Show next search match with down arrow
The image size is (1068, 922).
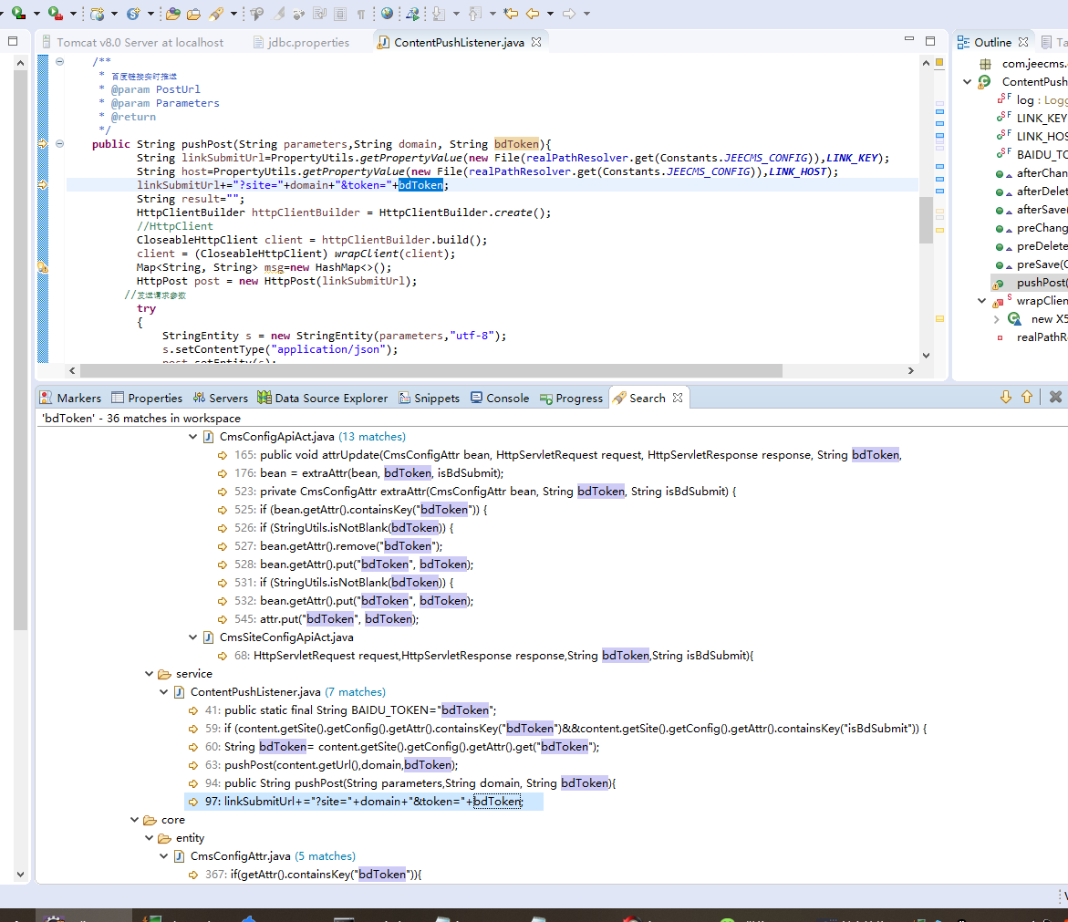tap(1006, 397)
